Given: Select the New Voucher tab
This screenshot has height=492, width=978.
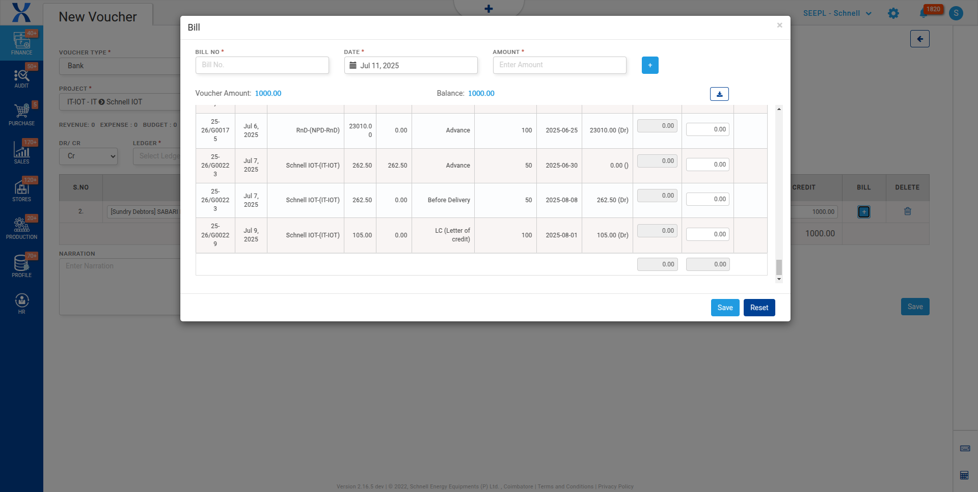Looking at the screenshot, I should [98, 17].
